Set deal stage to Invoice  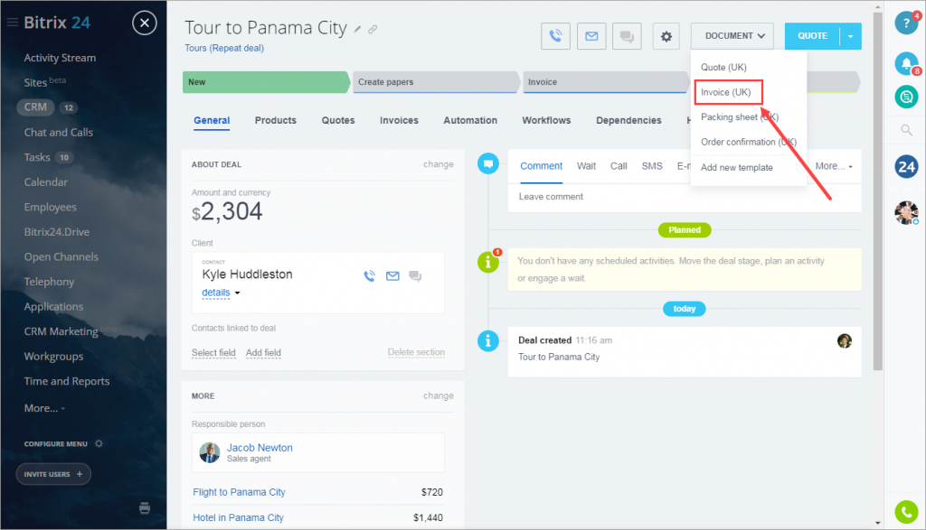click(x=605, y=82)
